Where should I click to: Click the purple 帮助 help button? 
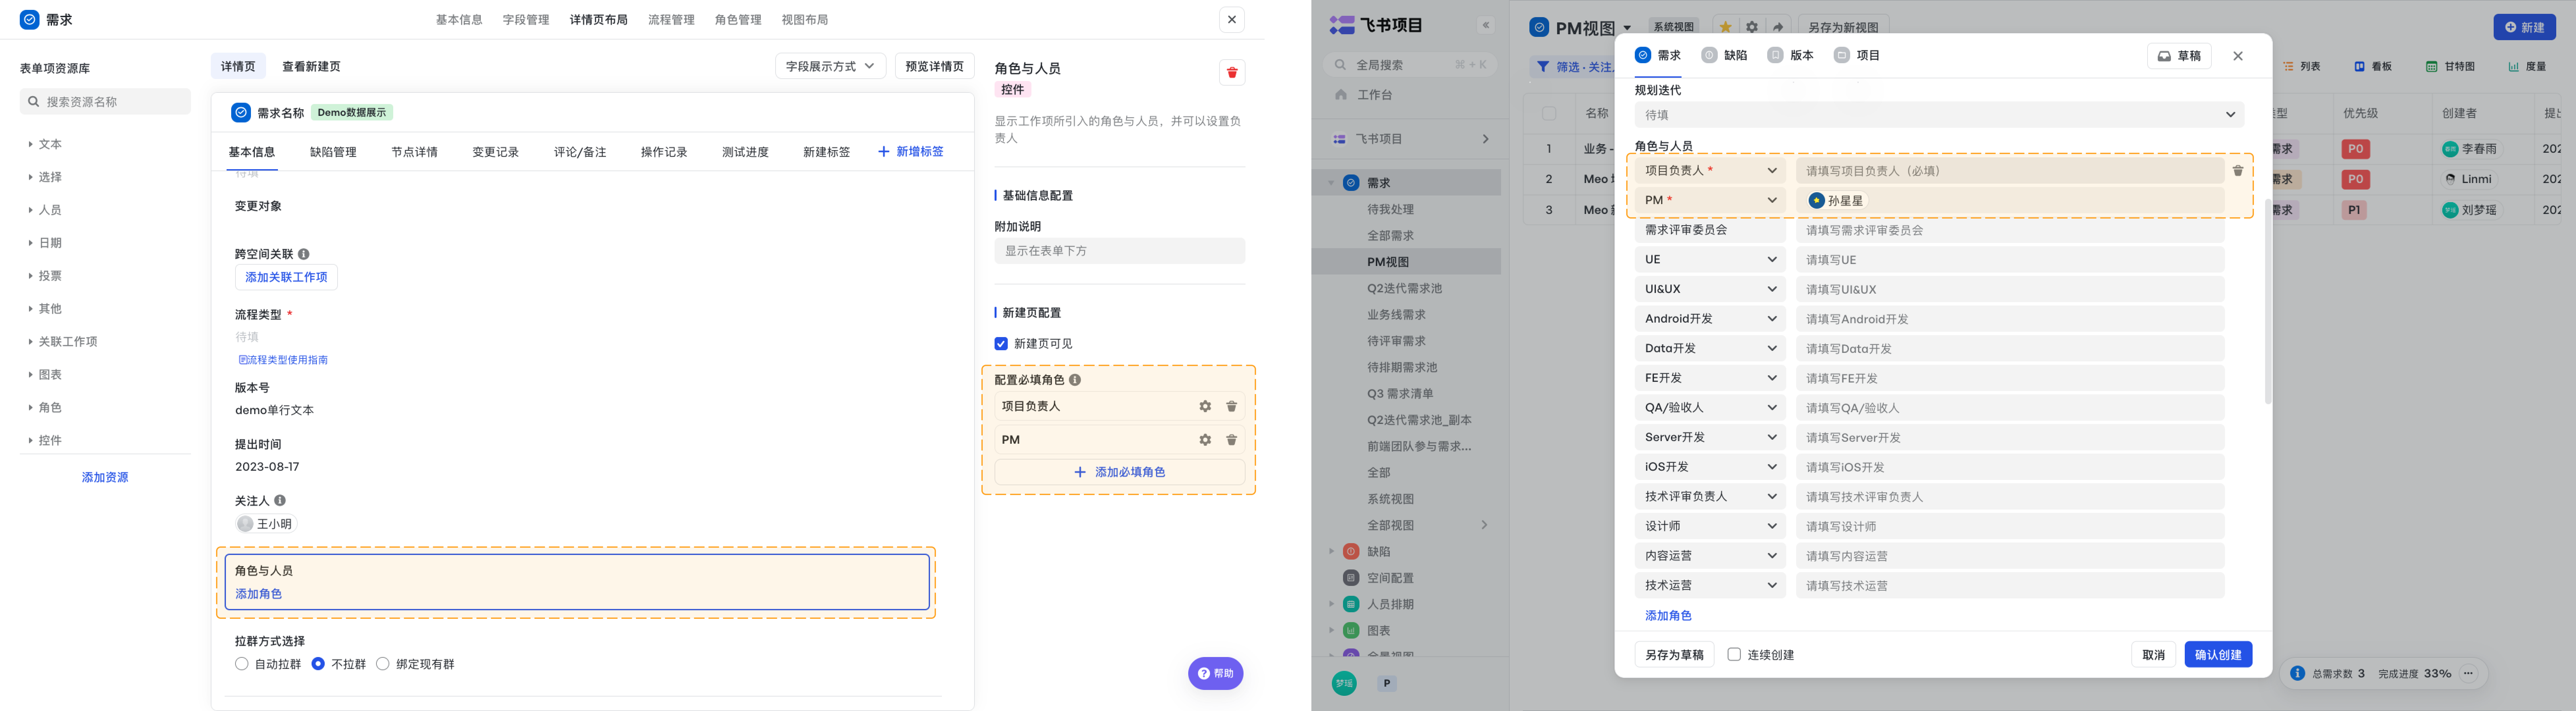[1216, 673]
